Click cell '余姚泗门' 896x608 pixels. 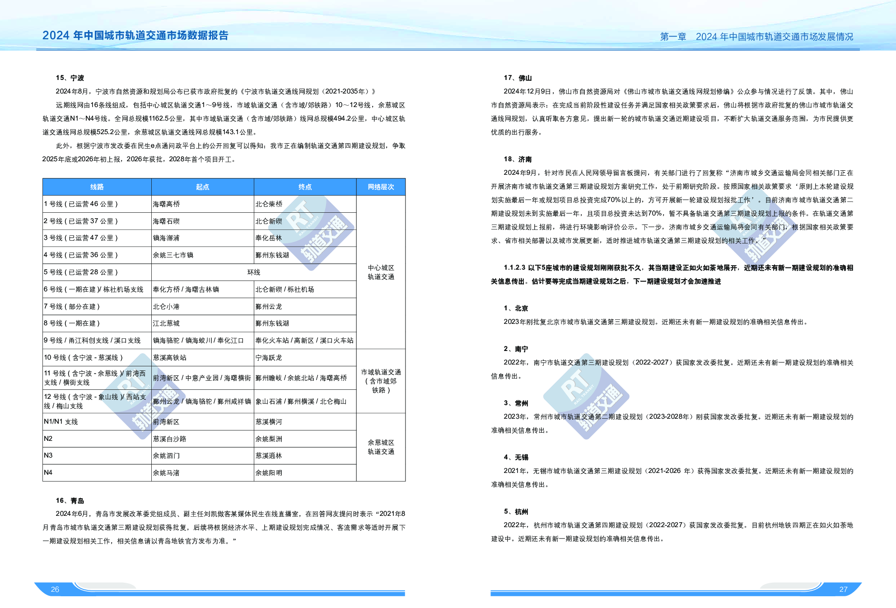tap(202, 455)
